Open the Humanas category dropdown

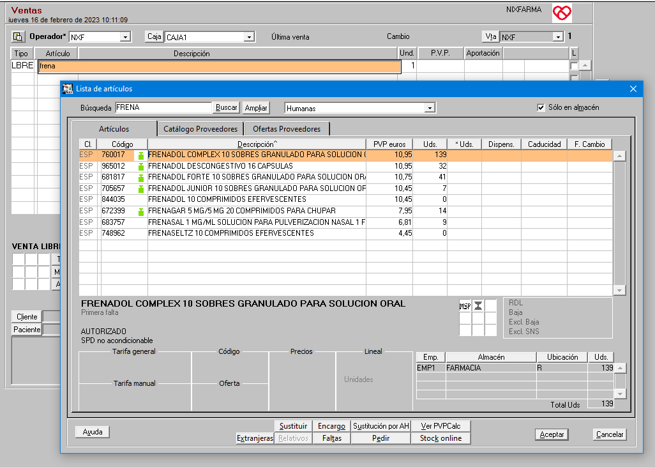[430, 108]
